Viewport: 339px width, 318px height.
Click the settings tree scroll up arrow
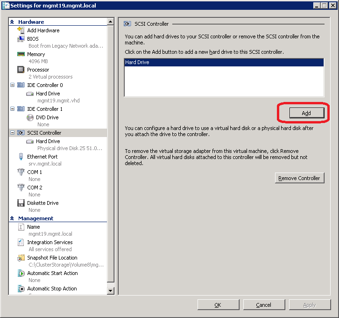(111, 22)
